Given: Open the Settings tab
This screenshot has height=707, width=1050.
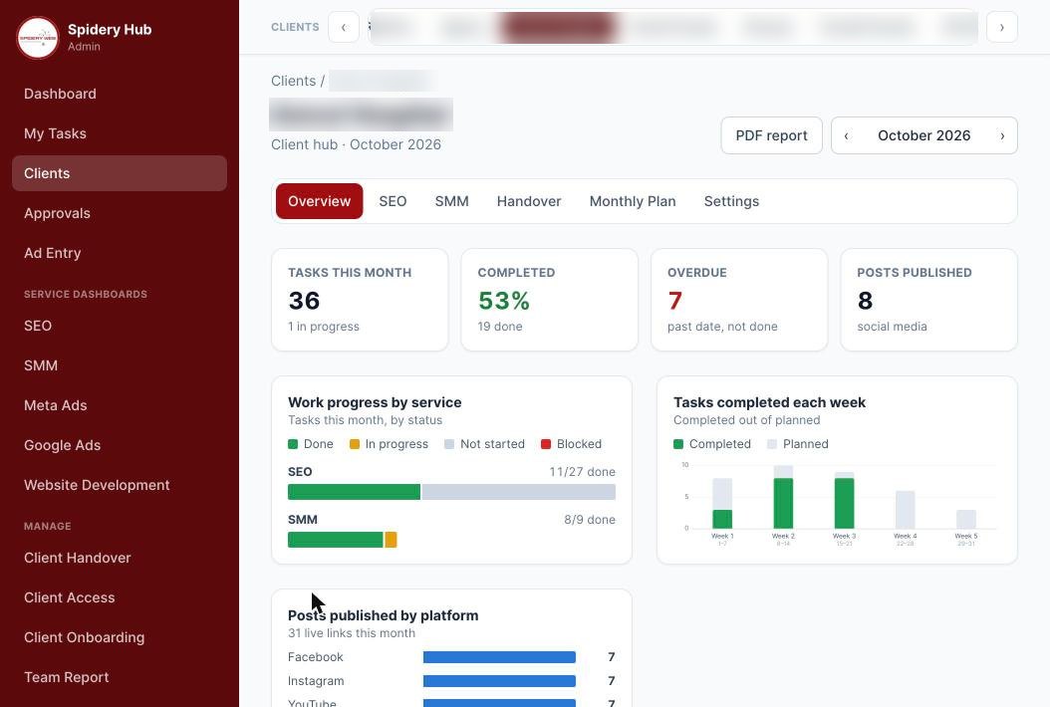Looking at the screenshot, I should coord(731,201).
